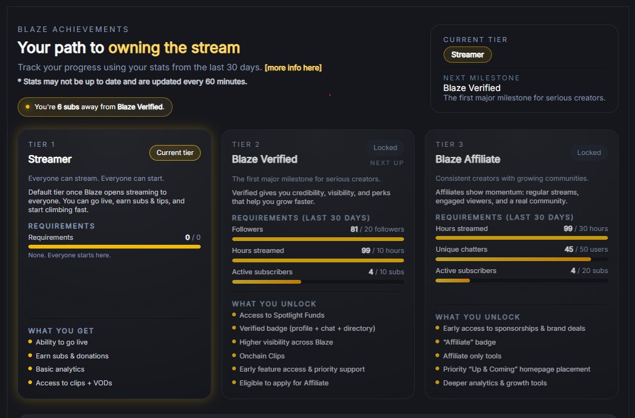Click "Affiliate only tools" item
This screenshot has width=635, height=418.
click(472, 356)
